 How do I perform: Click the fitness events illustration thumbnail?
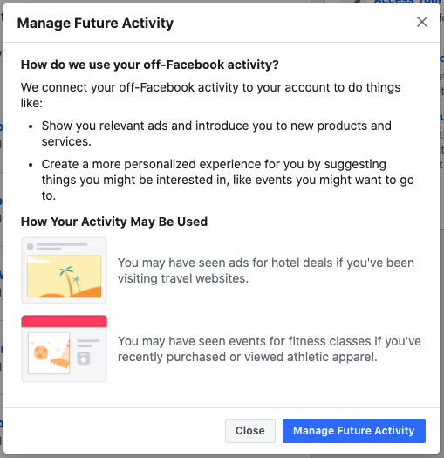[64, 349]
